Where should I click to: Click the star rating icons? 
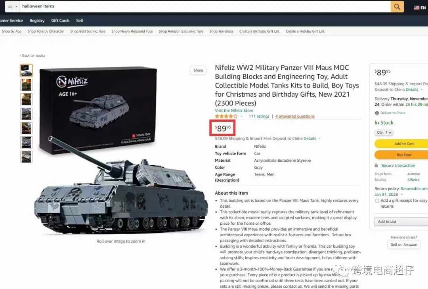coord(226,117)
